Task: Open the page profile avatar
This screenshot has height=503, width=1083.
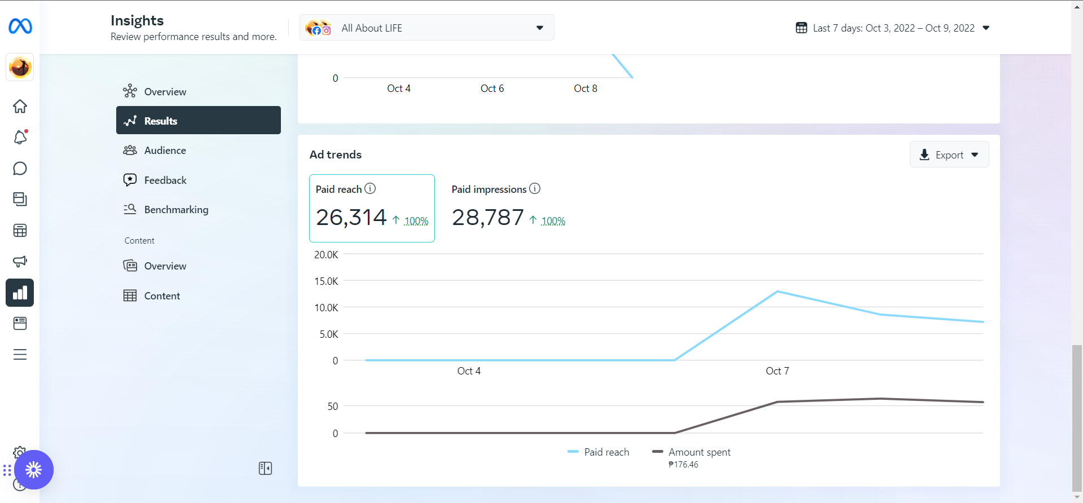Action: [x=20, y=68]
